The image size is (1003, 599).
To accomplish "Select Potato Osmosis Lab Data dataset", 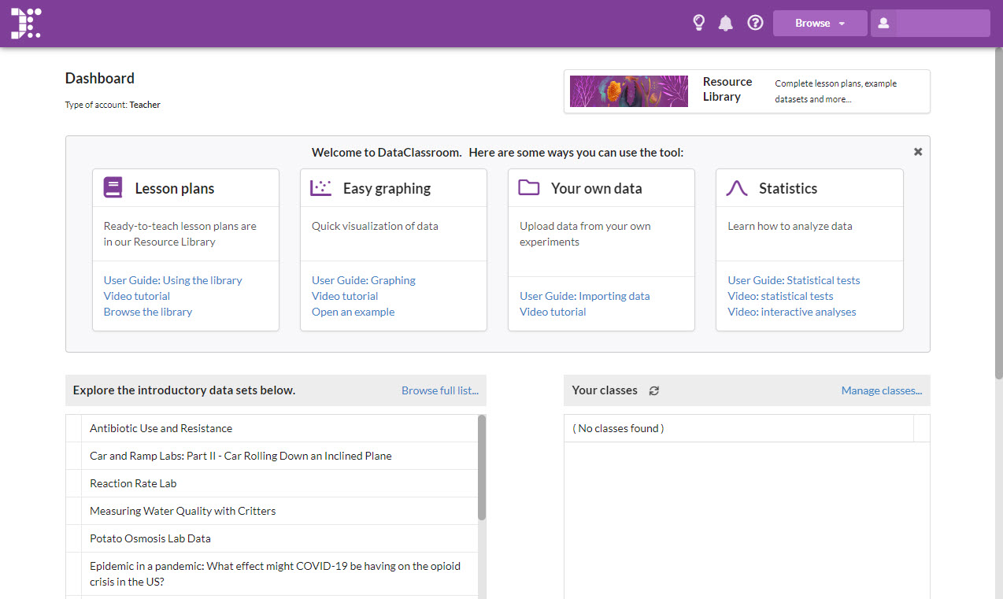I will coord(150,538).
